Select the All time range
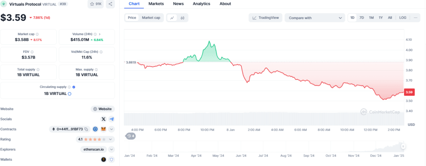 pyautogui.click(x=390, y=17)
